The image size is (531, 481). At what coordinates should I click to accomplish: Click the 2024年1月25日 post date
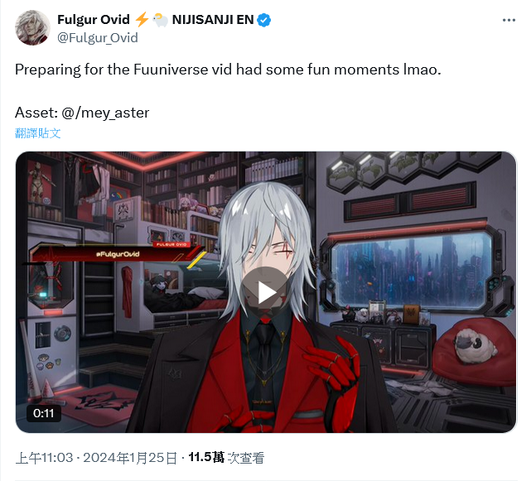(x=130, y=458)
